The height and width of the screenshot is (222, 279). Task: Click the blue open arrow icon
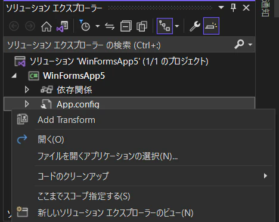click(x=22, y=139)
